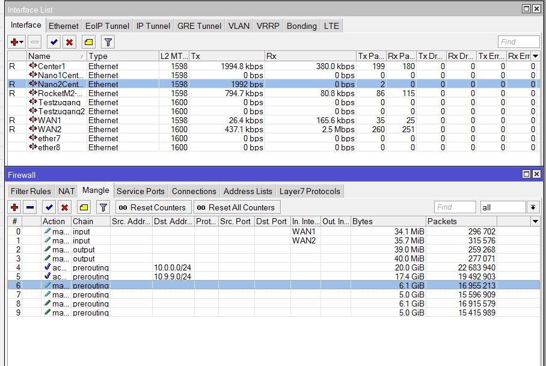Click the 22 683 940 packets value
The height and width of the screenshot is (366, 546).
[477, 267]
